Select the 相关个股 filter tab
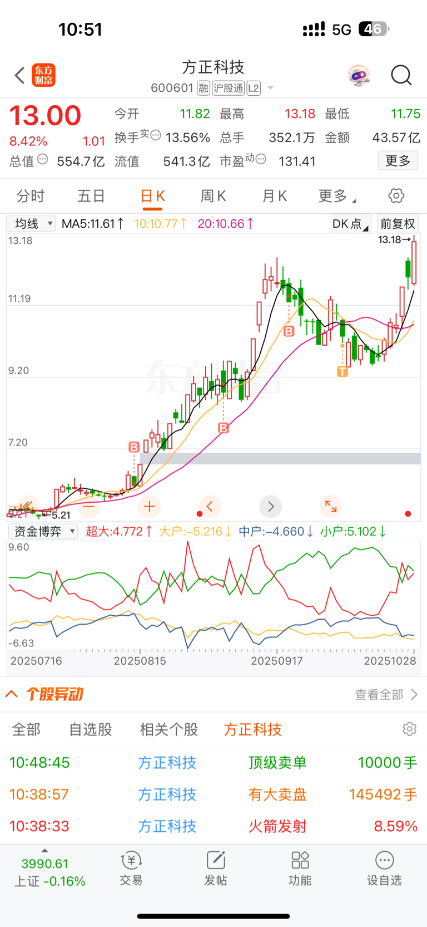427x927 pixels. pyautogui.click(x=169, y=729)
